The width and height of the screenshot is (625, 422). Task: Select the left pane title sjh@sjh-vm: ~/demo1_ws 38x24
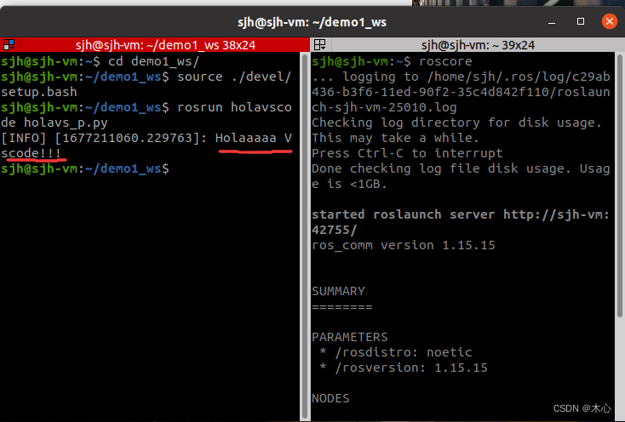point(165,45)
